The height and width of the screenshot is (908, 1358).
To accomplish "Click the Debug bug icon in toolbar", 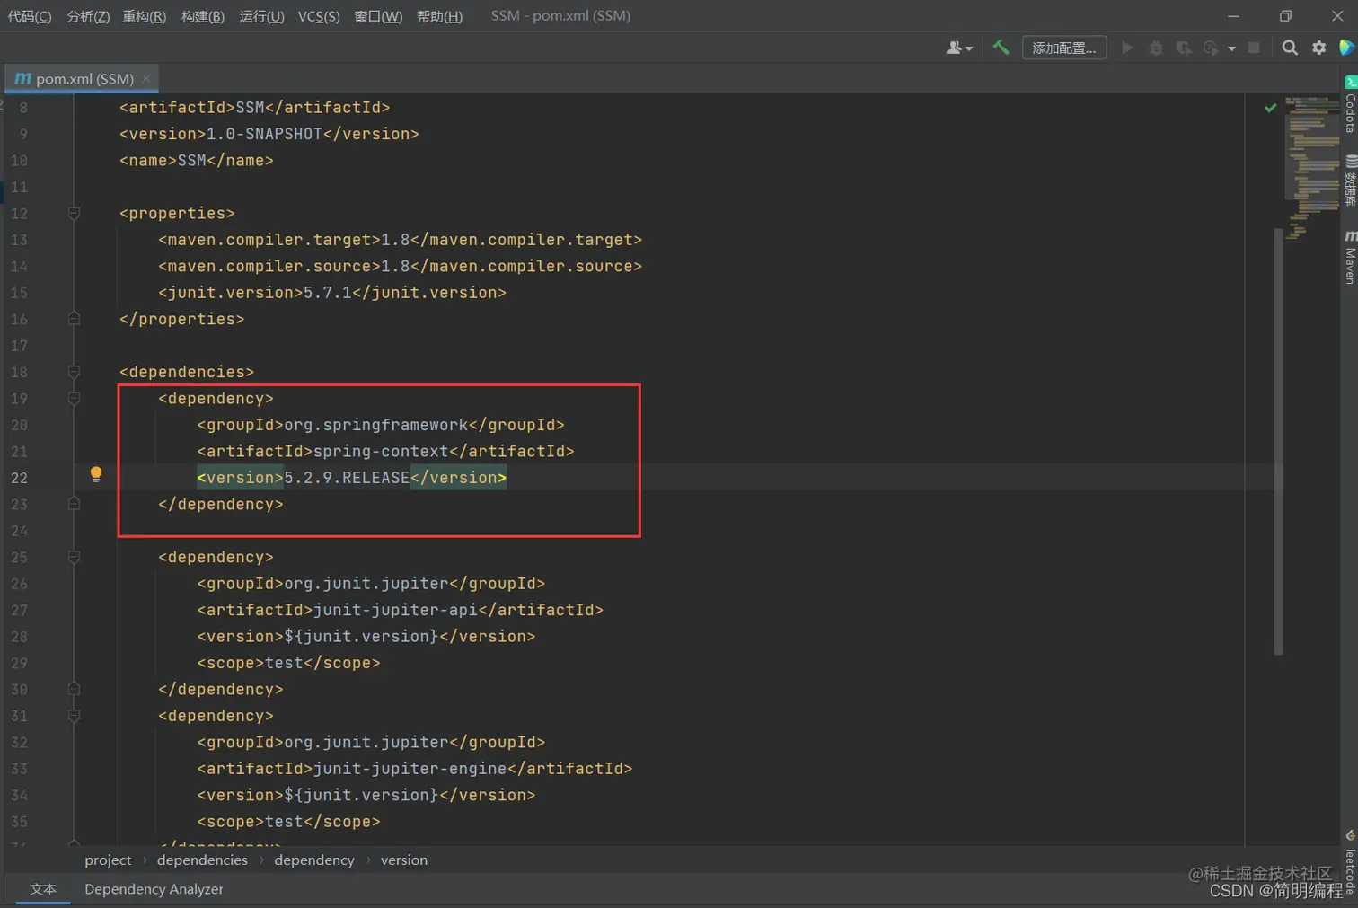I will point(1156,48).
